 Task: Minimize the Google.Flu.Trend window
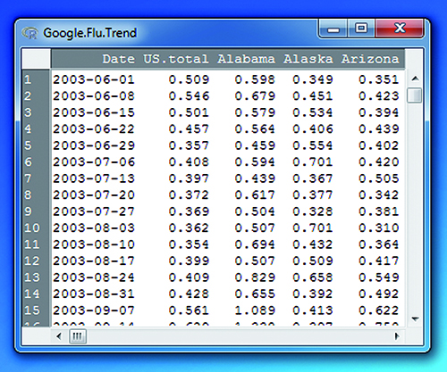(333, 29)
